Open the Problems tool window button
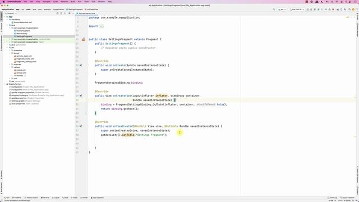The width and height of the screenshot is (359, 202). tap(17, 198)
